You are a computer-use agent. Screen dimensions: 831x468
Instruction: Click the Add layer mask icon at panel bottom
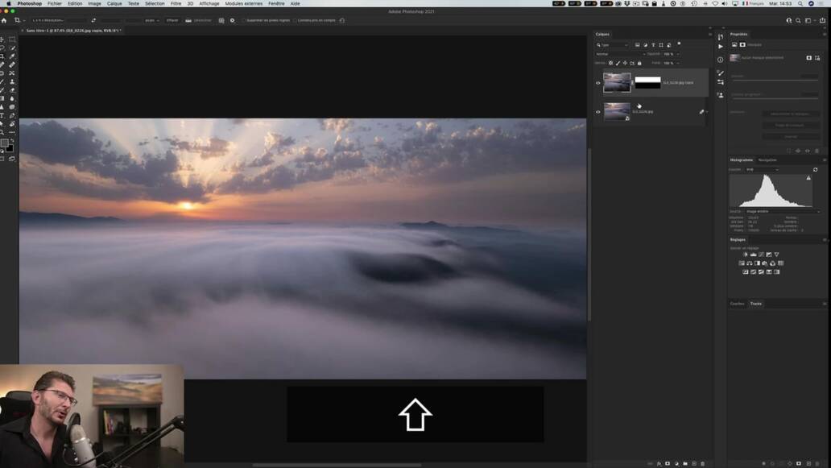coord(668,463)
